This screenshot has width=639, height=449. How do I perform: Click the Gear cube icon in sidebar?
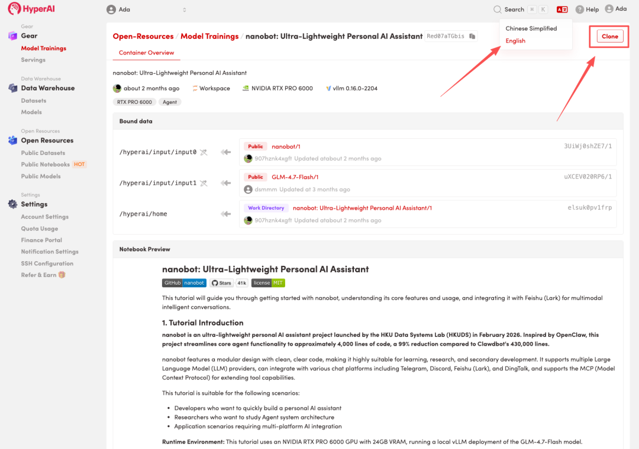click(12, 36)
